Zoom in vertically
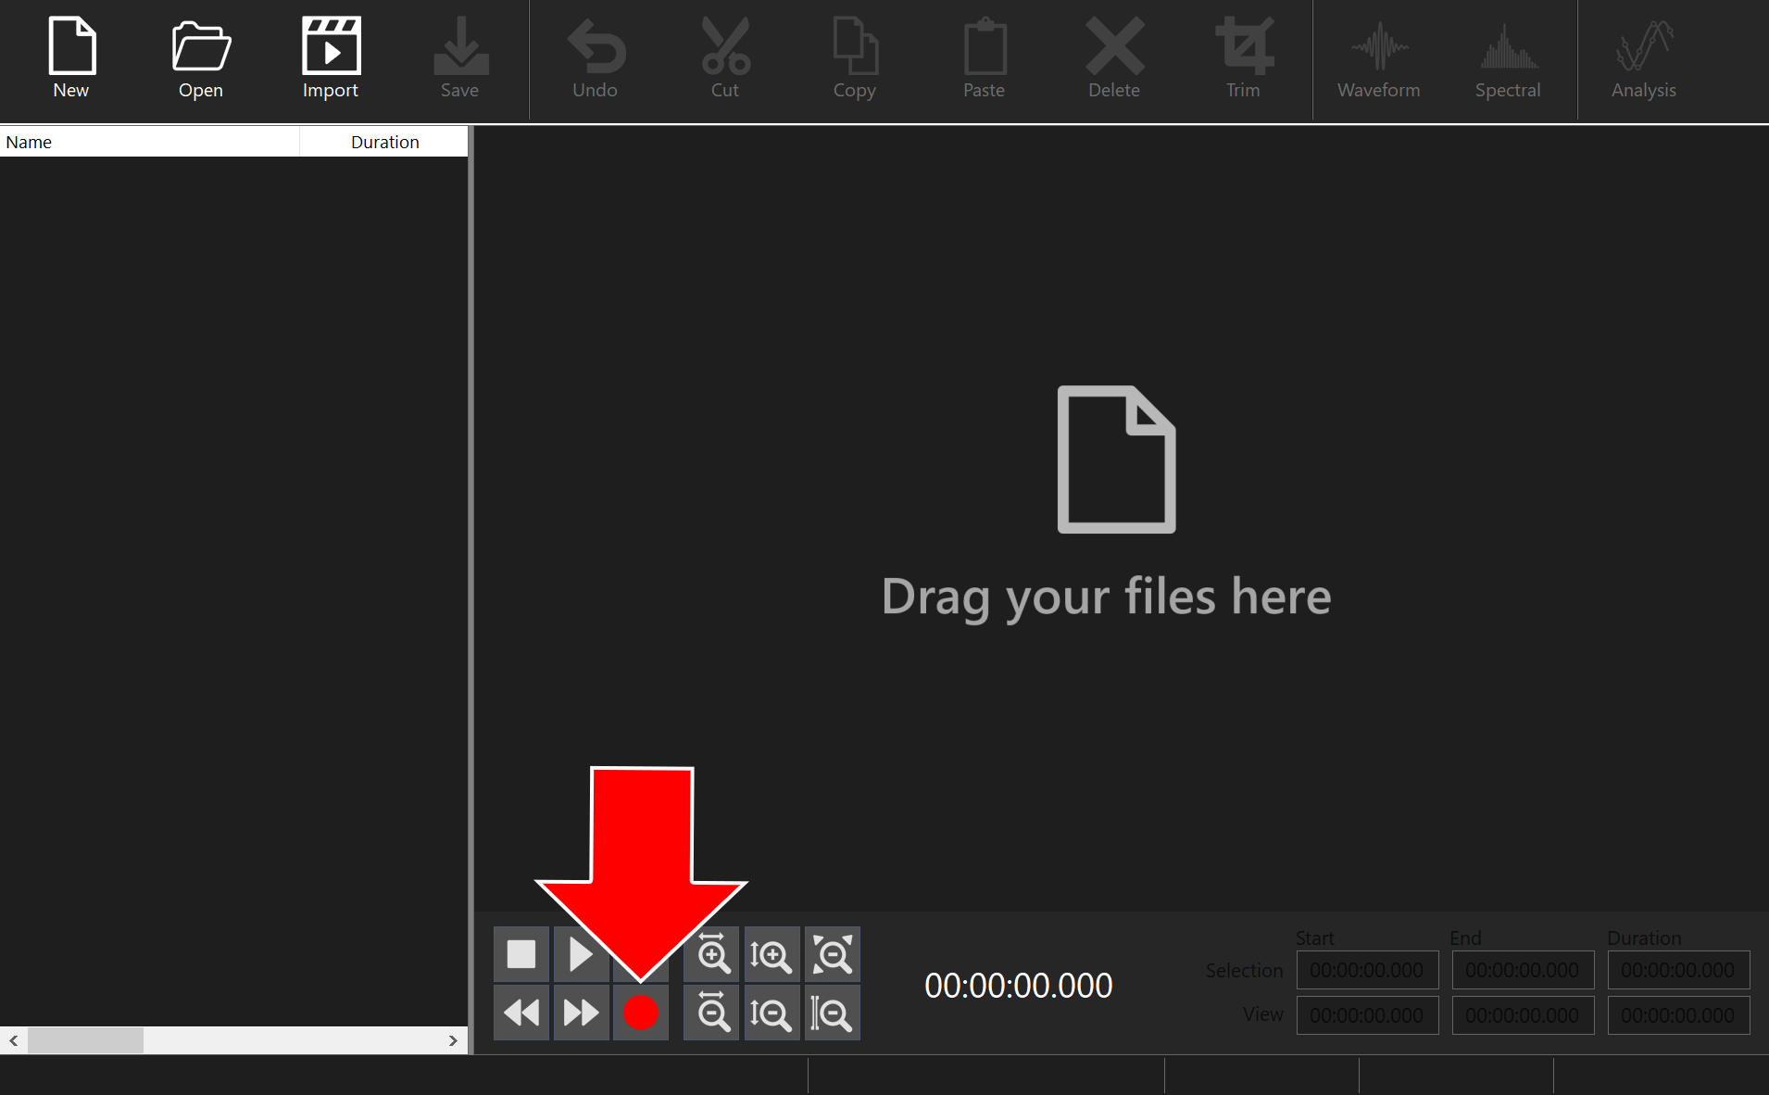The image size is (1769, 1095). 772,954
